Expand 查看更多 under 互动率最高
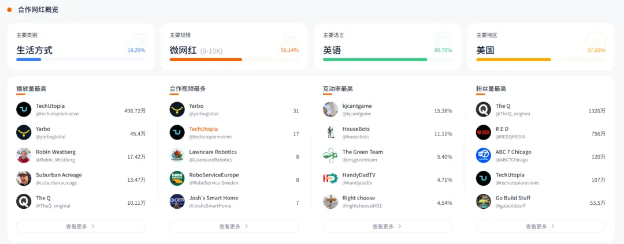 pos(387,226)
